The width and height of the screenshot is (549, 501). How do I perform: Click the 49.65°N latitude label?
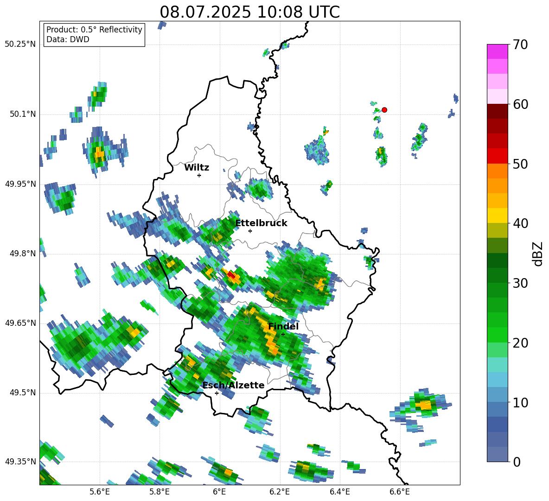[20, 323]
